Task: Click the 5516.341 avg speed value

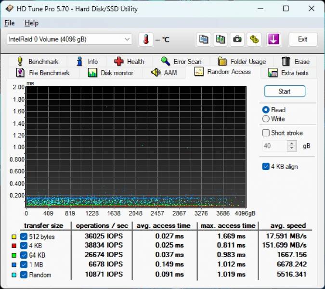Action: click(292, 274)
